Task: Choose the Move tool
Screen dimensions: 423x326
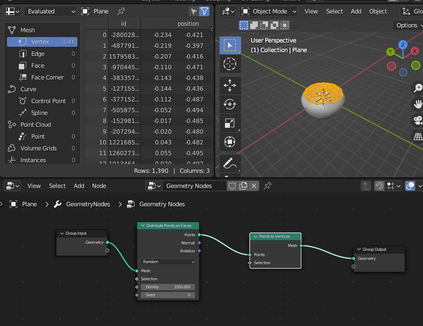Action: coord(230,85)
